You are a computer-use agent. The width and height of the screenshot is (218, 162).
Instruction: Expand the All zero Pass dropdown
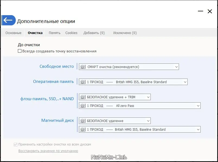(x=140, y=106)
